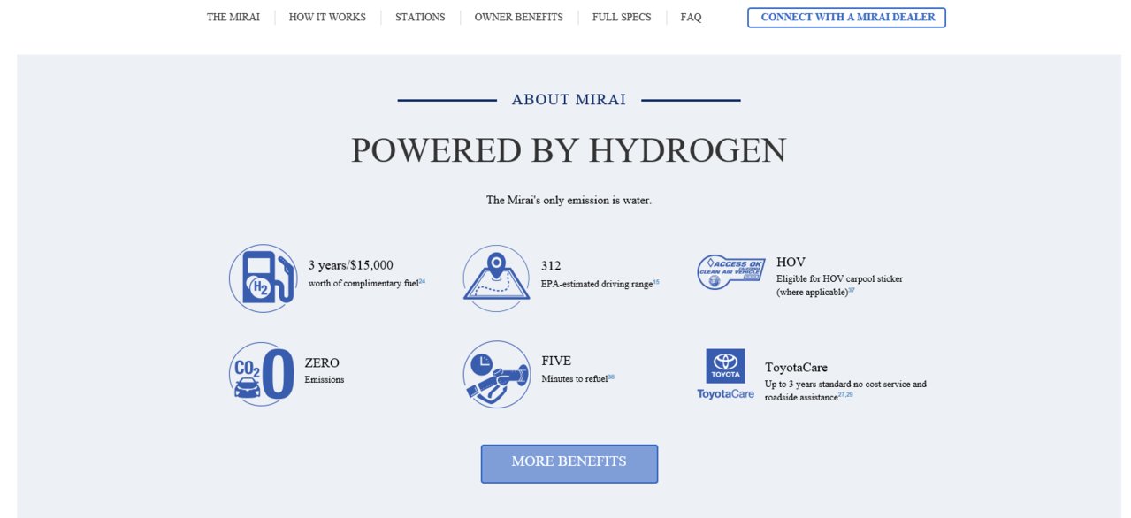Click 'POWERED BY HYDROGEN' headline
1131x518 pixels.
(569, 150)
